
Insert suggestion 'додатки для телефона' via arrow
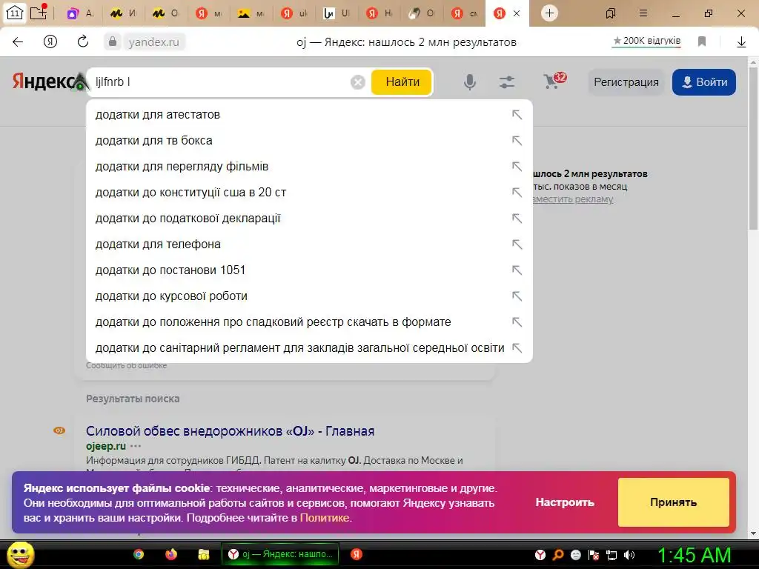517,244
